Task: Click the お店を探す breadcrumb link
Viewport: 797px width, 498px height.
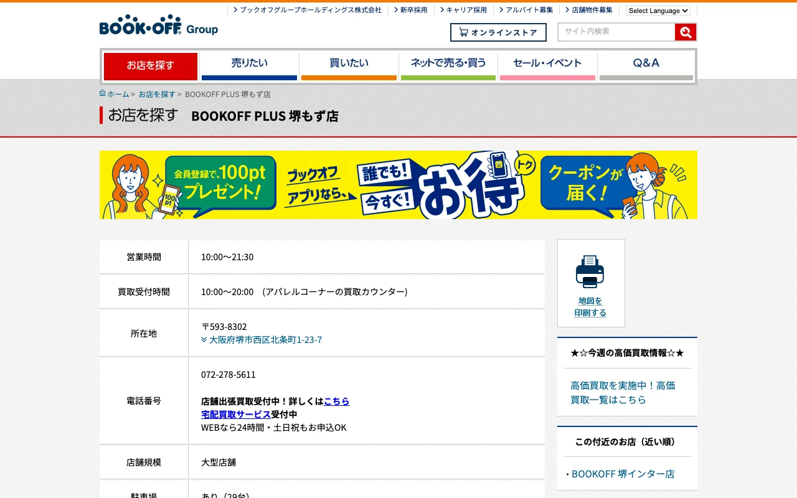Action: pyautogui.click(x=157, y=94)
